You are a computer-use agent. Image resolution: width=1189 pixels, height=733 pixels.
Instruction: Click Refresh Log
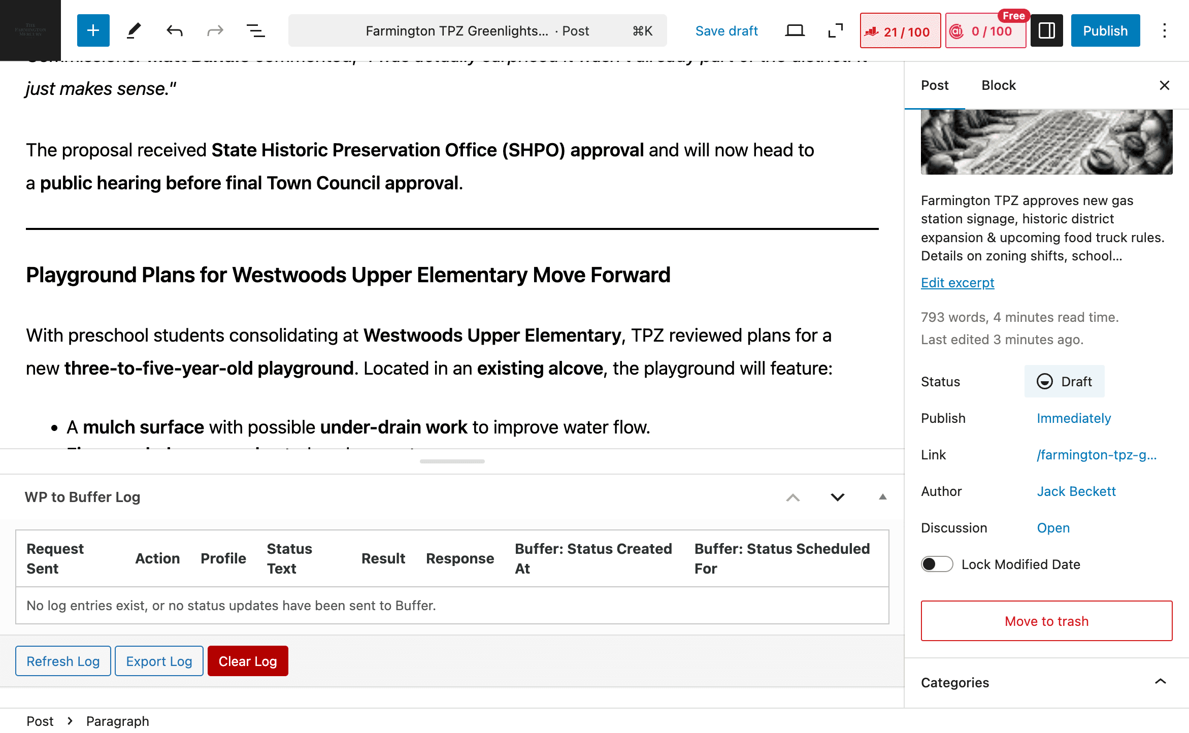[63, 661]
